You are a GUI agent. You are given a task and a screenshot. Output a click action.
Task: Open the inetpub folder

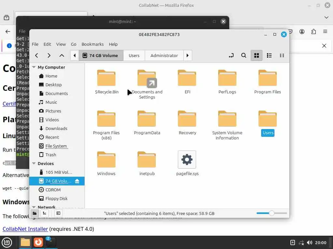147,163
